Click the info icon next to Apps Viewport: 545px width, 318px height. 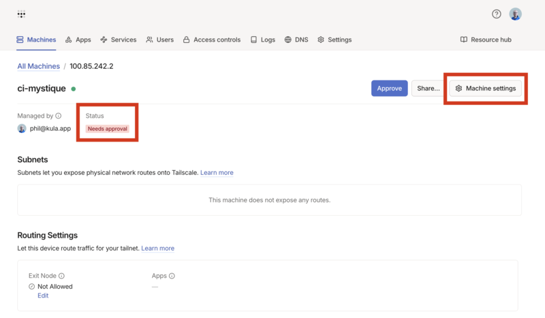click(172, 276)
